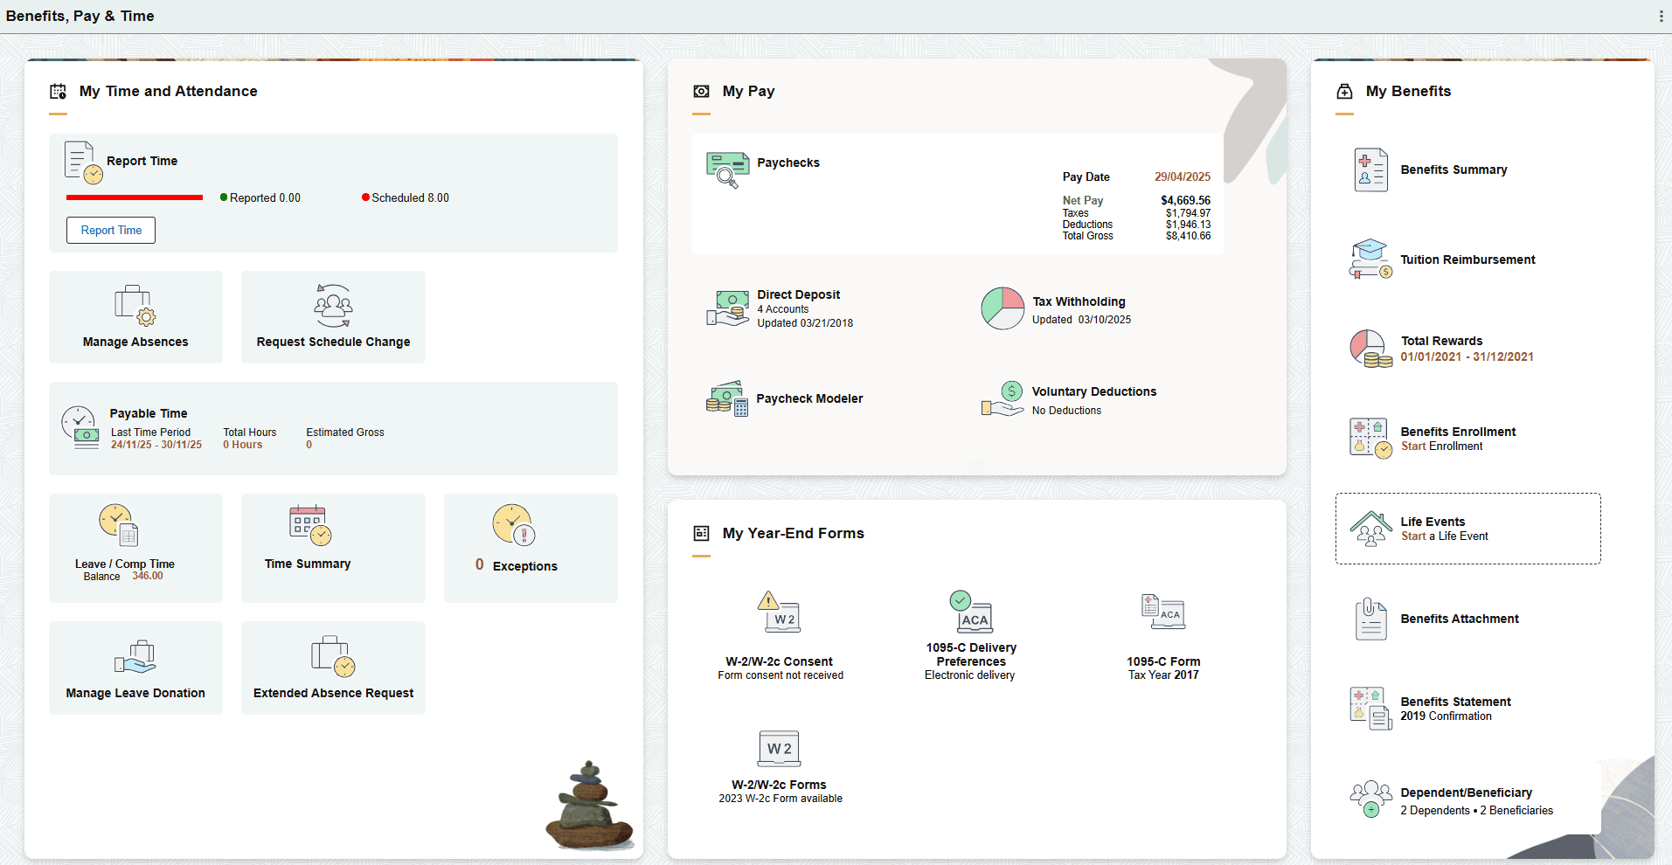
Task: Open 1095-C Delivery Preferences icon
Action: click(970, 612)
